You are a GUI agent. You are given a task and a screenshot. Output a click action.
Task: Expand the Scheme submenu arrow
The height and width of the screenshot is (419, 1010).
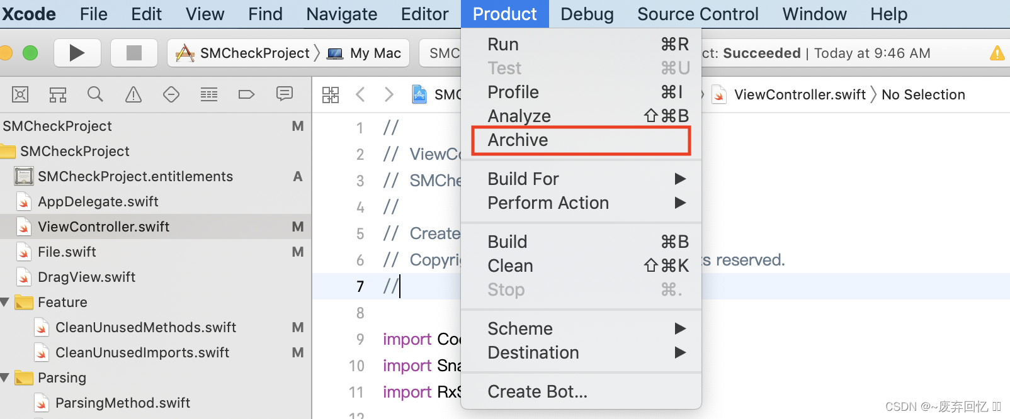tap(680, 329)
